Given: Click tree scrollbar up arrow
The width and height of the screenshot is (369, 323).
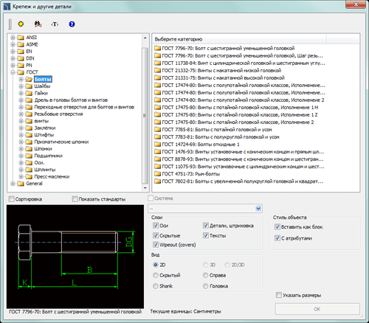Looking at the screenshot, I should pos(145,38).
